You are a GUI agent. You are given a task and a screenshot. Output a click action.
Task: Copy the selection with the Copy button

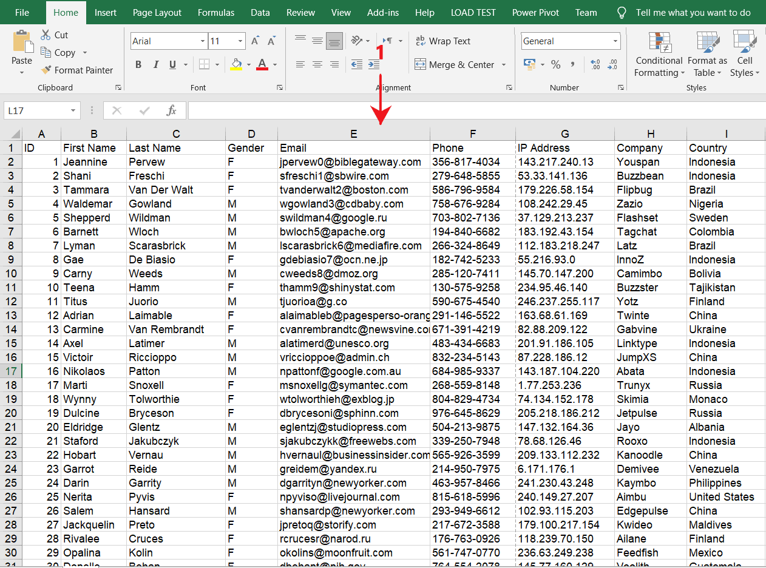coord(58,53)
